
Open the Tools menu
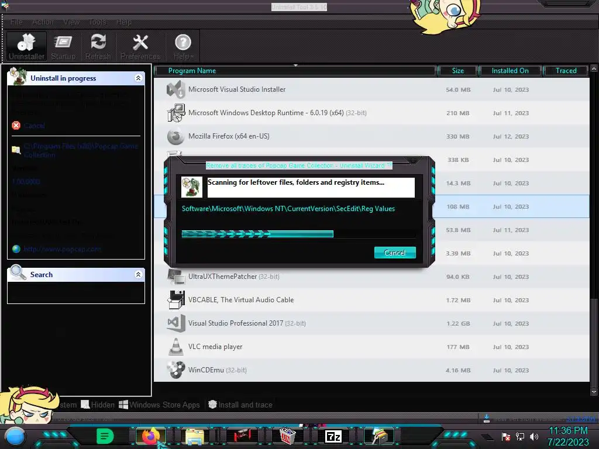point(98,22)
